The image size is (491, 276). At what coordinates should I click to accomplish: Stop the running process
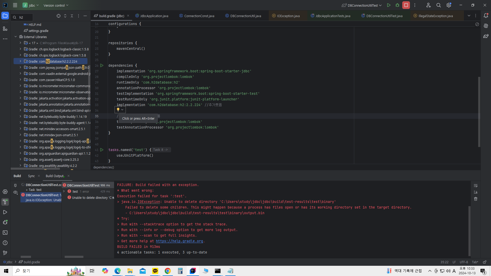point(406,5)
